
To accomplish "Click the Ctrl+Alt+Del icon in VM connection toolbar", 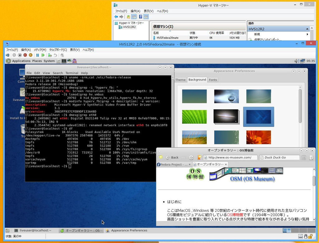I will (x=7, y=55).
